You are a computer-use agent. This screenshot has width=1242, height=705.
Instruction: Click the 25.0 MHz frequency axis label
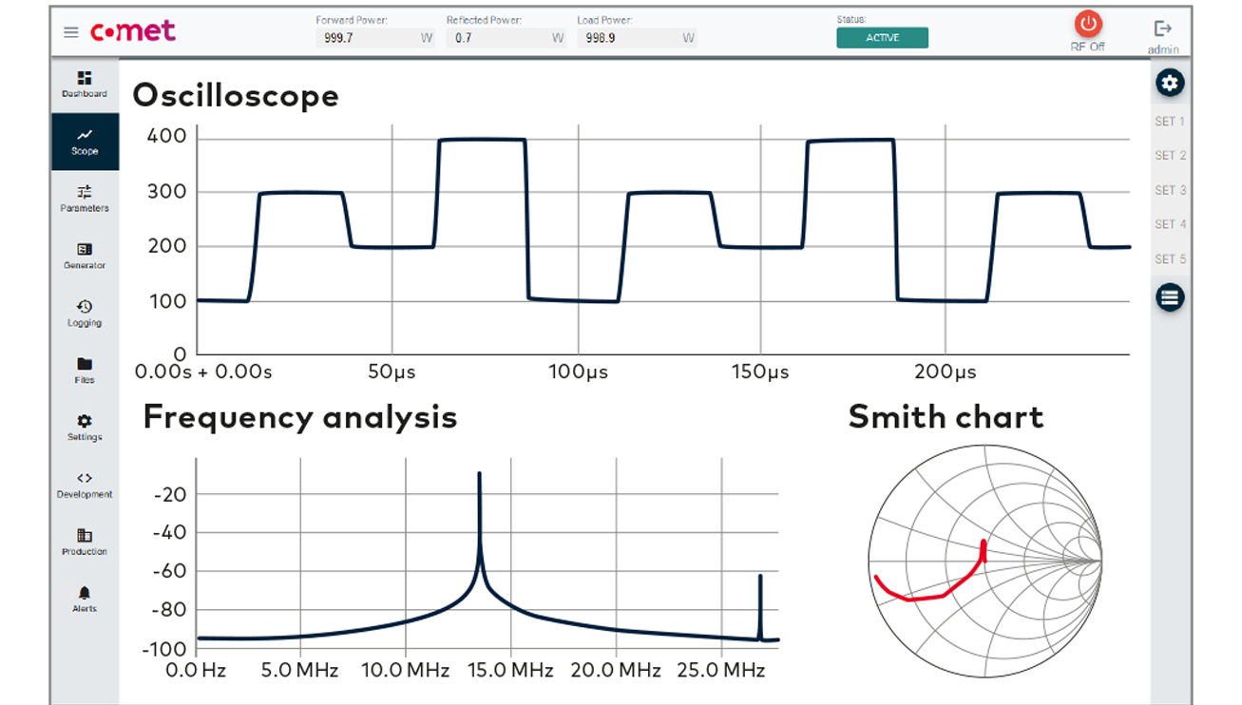[x=722, y=671]
